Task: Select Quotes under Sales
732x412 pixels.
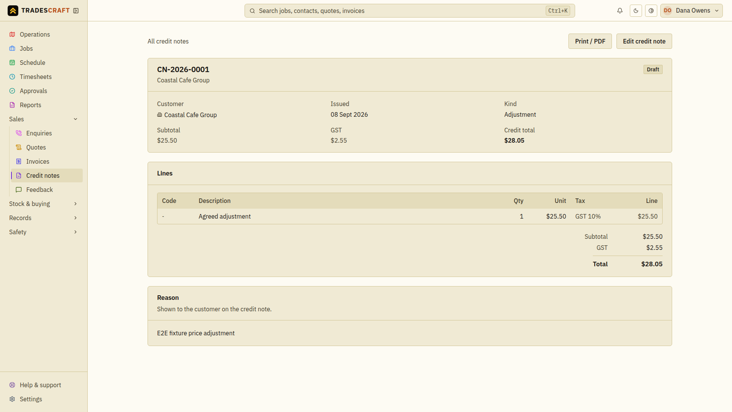Action: click(47, 147)
